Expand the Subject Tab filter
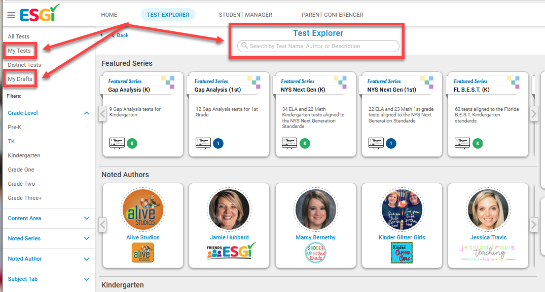The image size is (545, 292). [x=87, y=279]
